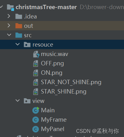Select STAR_NOT_SHINE.png in the tree
Screen dimensions: 124x137
(x=71, y=82)
